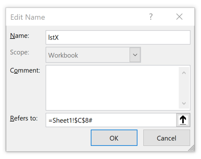Confirm changes with the OK button
The width and height of the screenshot is (201, 159).
pos(114,138)
